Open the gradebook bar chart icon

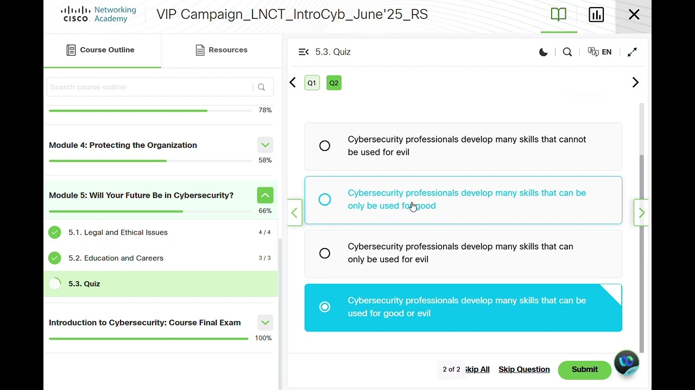[x=596, y=15]
